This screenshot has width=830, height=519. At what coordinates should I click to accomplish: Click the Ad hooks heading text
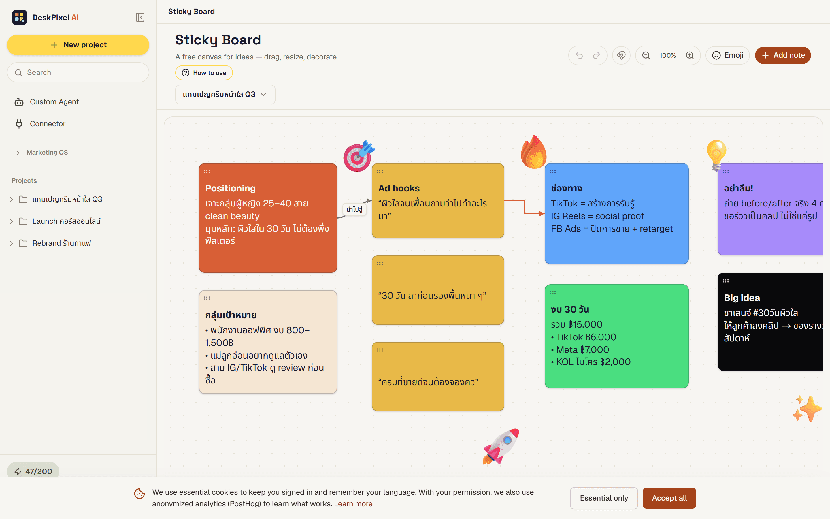pos(399,188)
